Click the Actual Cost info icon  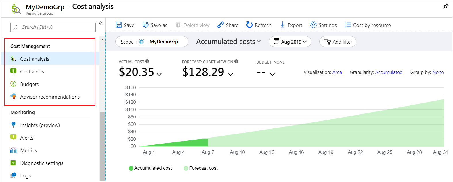tap(147, 61)
